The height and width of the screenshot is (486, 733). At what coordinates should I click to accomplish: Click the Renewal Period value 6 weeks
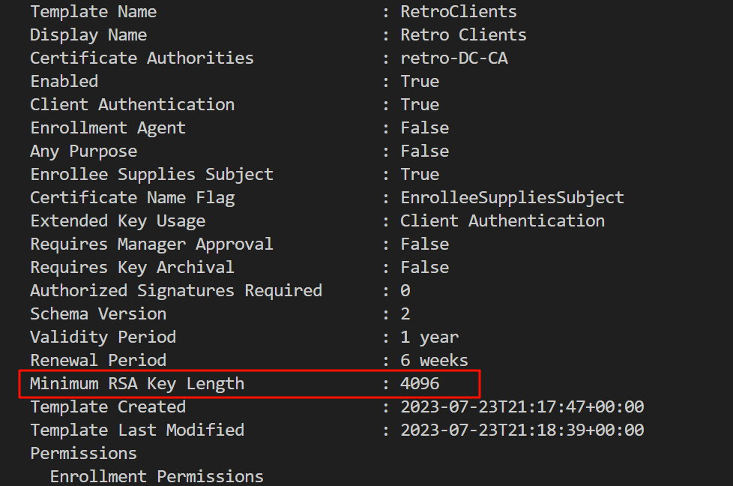(x=434, y=361)
